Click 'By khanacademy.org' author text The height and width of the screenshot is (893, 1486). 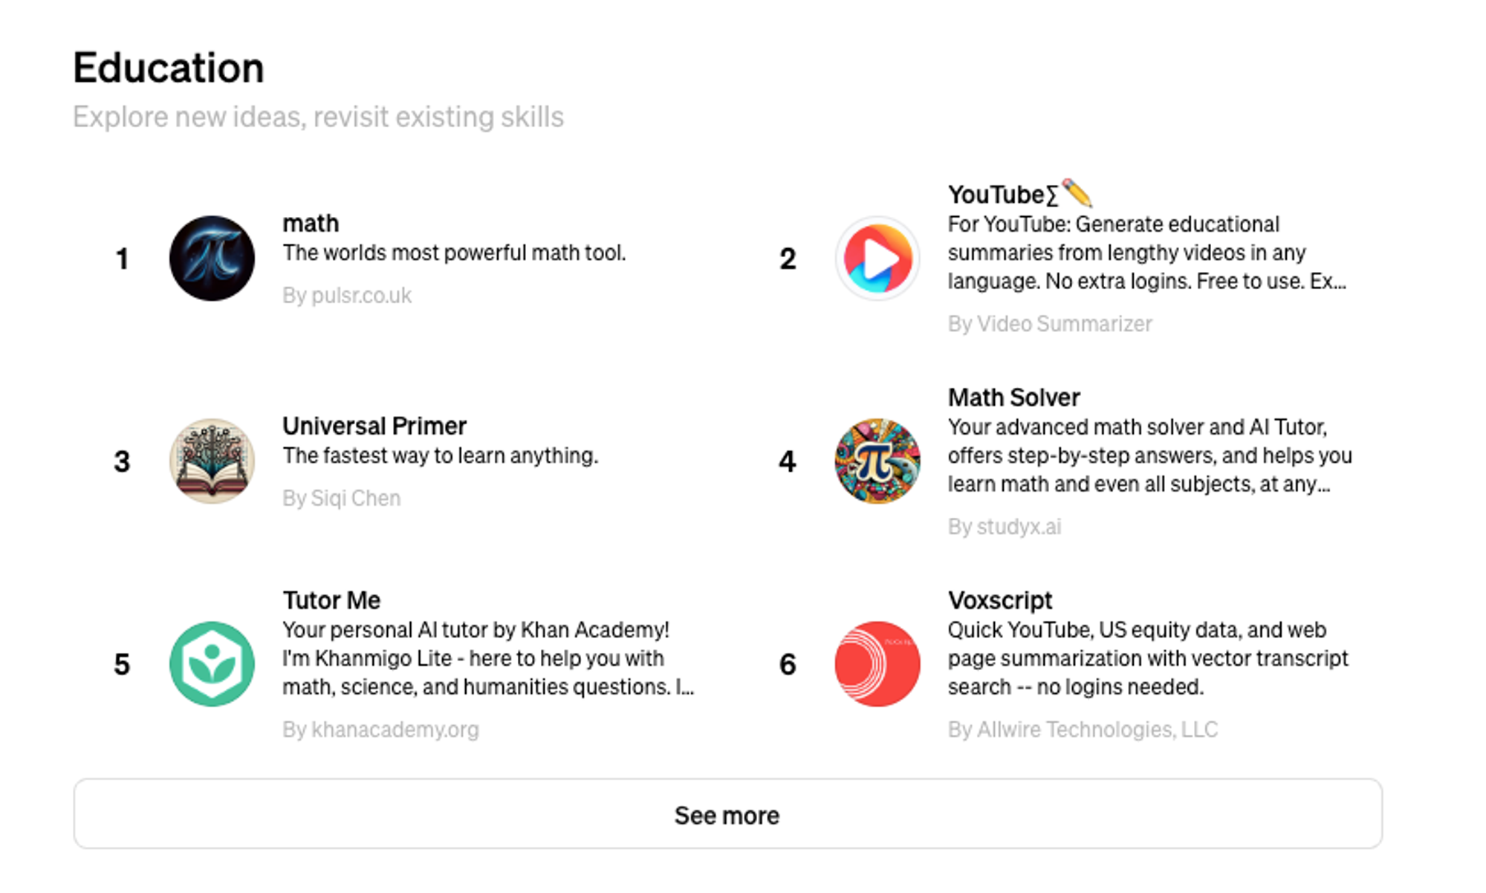click(380, 729)
